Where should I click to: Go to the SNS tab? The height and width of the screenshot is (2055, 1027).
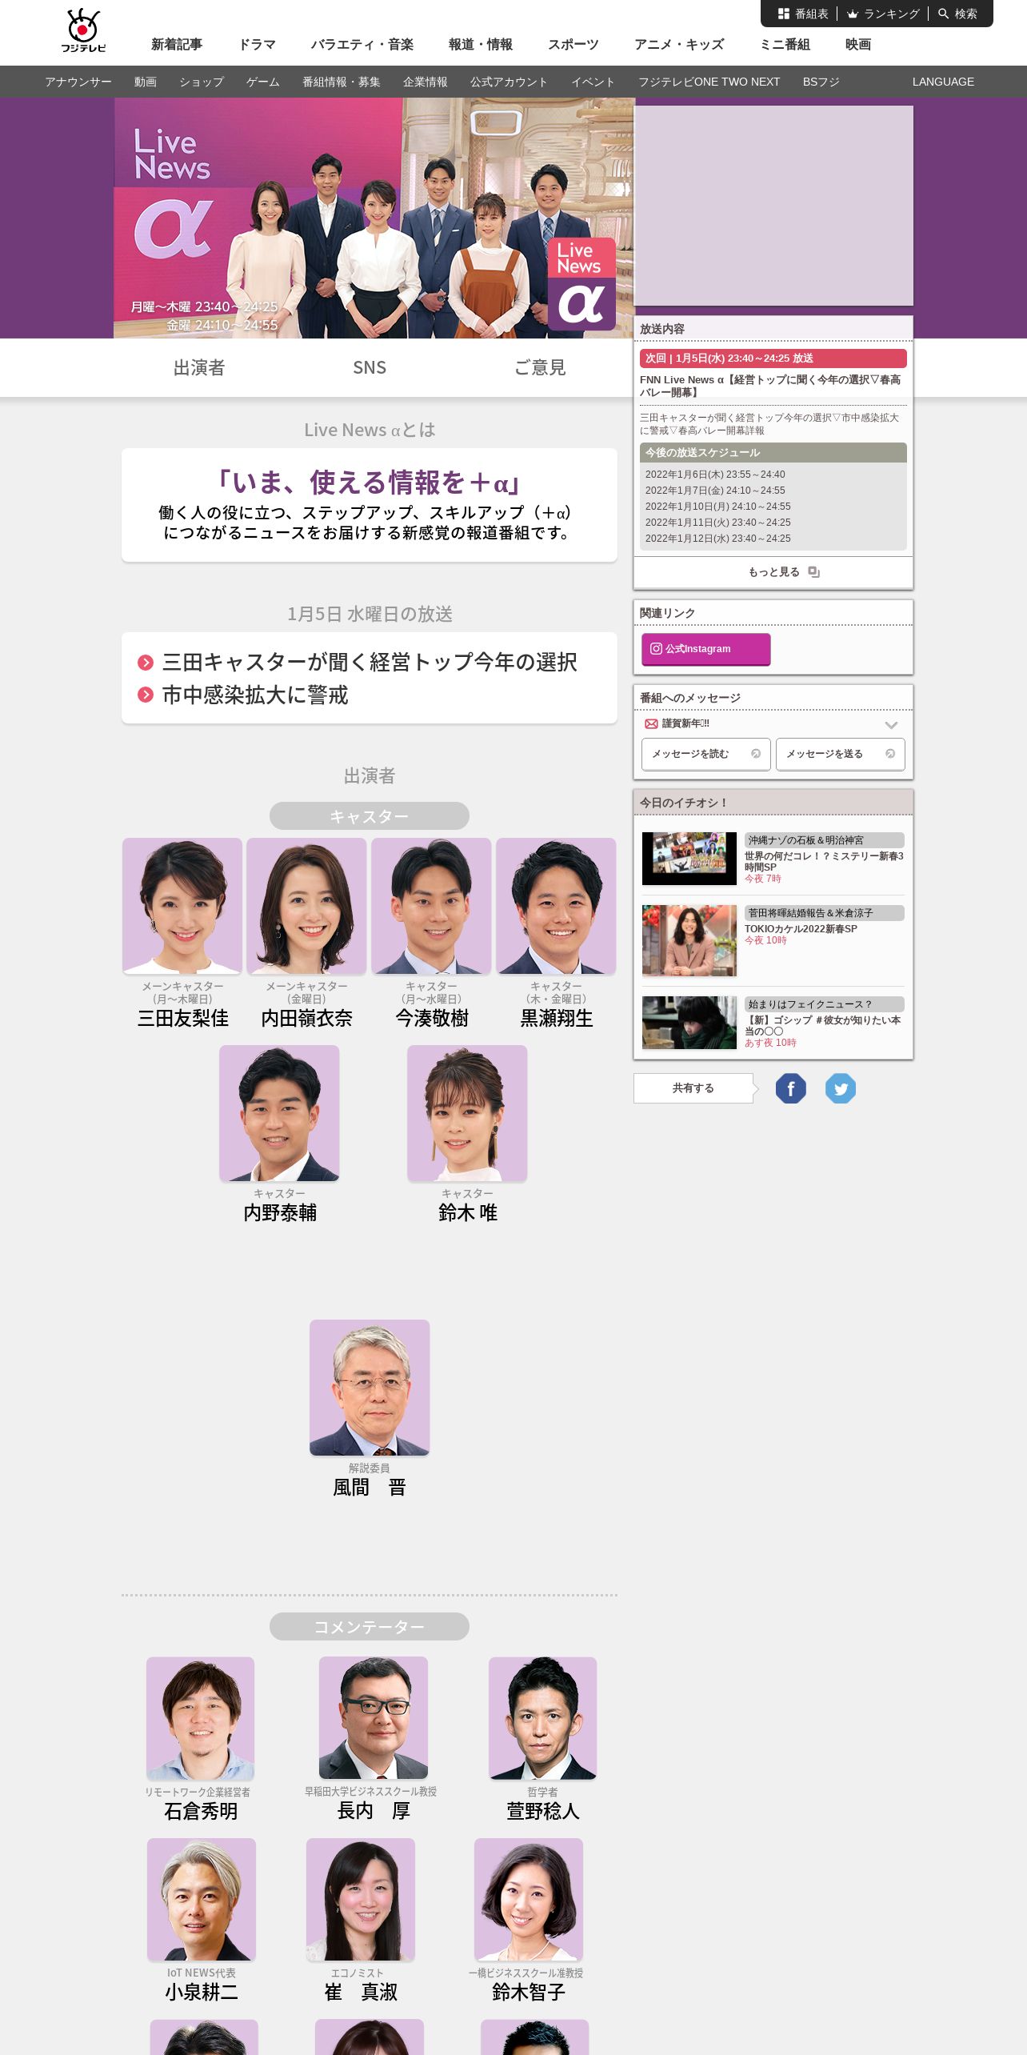[370, 367]
